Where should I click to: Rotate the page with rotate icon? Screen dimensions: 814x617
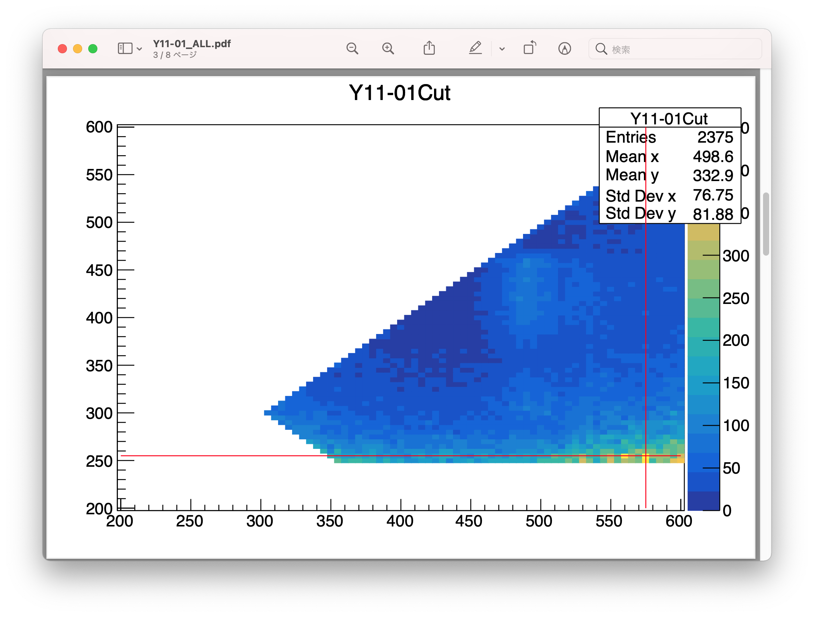tap(530, 48)
